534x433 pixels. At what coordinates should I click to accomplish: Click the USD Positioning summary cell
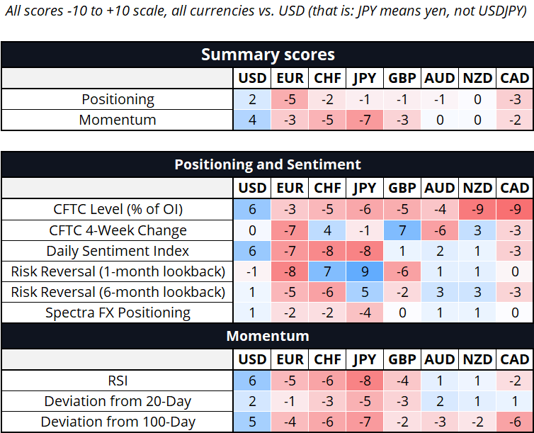(252, 99)
